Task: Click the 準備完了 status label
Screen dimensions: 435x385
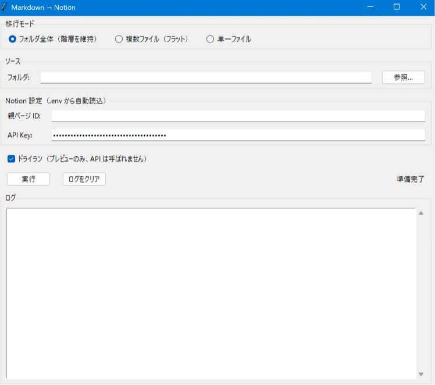Action: [411, 179]
